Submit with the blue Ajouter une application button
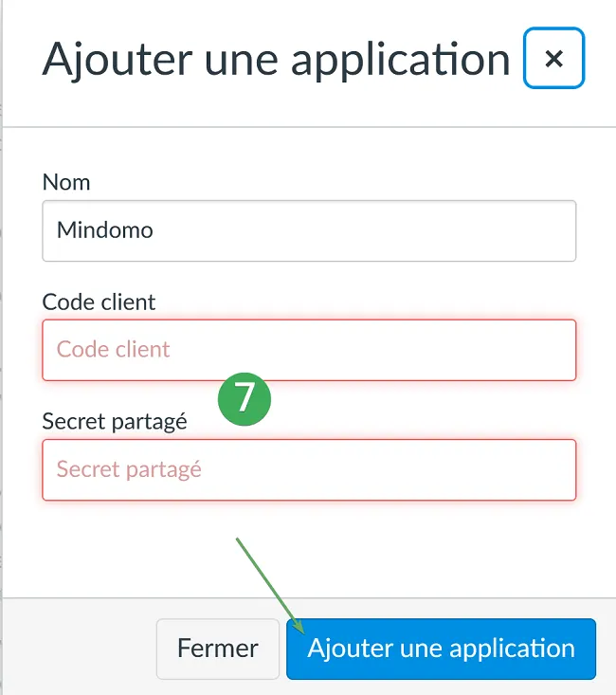The height and width of the screenshot is (695, 616). pos(441,649)
